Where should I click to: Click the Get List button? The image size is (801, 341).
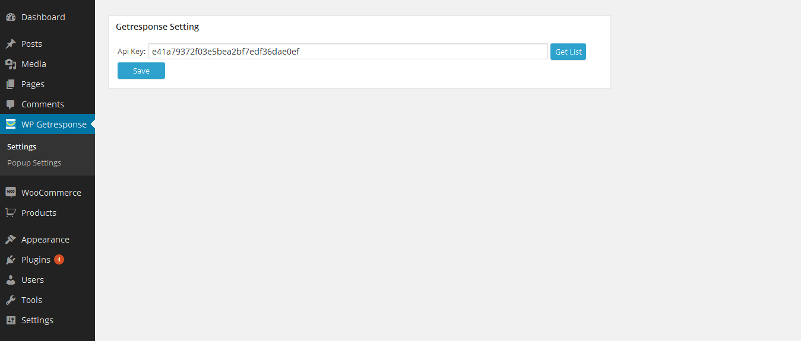[x=568, y=52]
